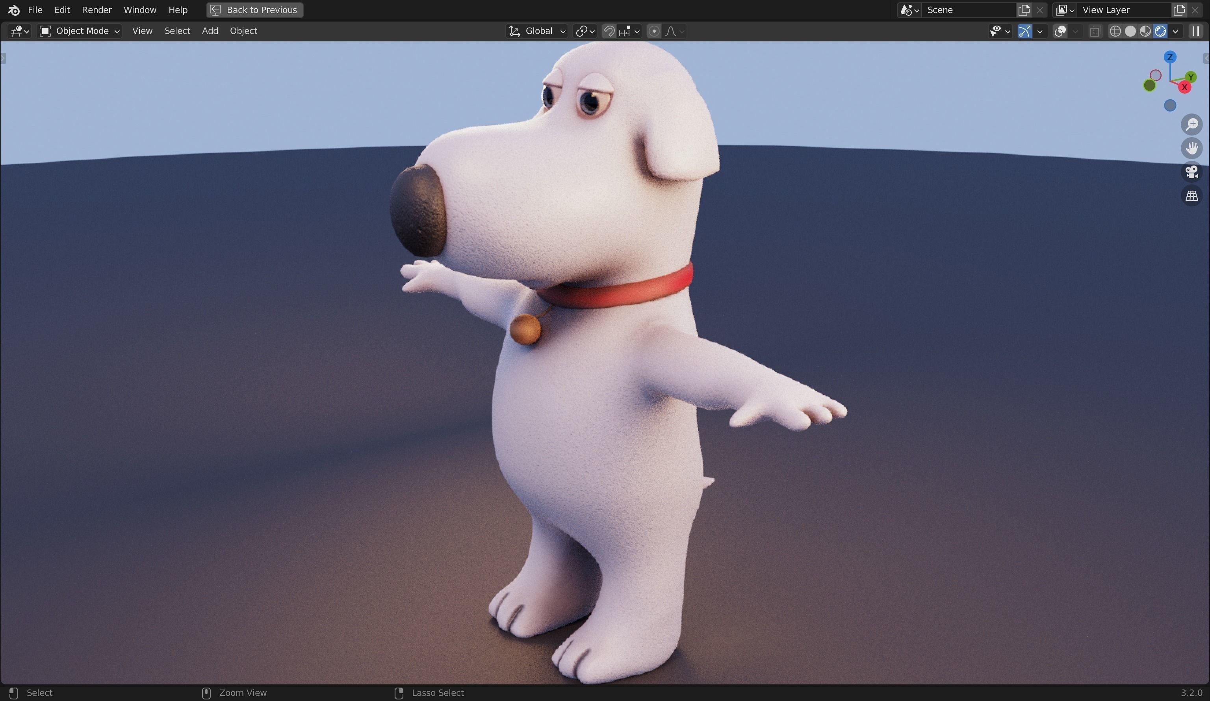The width and height of the screenshot is (1210, 701).
Task: Open the selectability and visibility eye dropdown
Action: point(1000,31)
